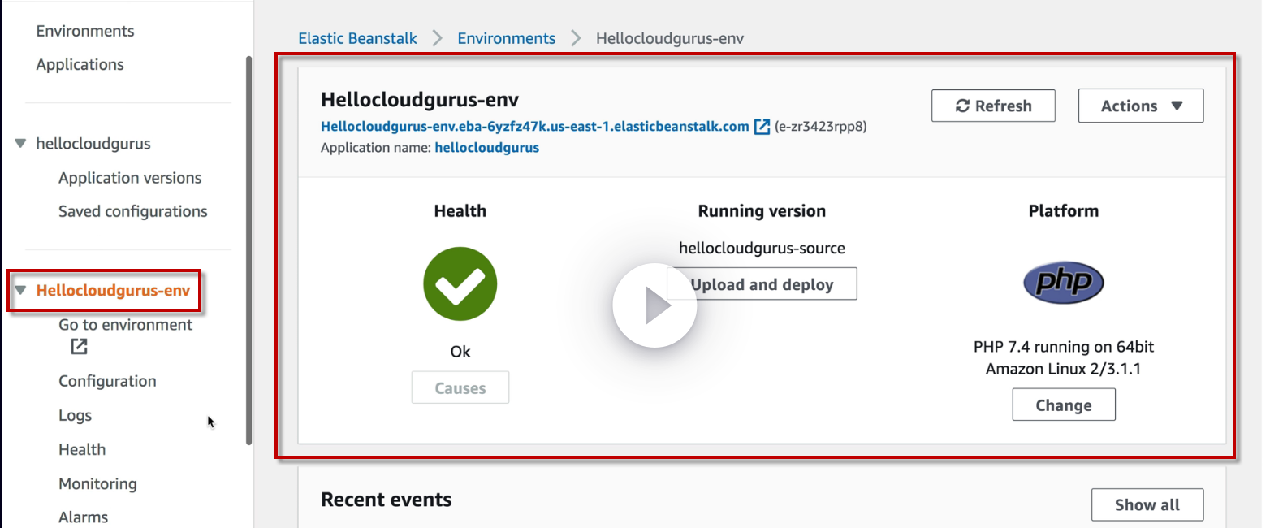Screen dimensions: 1270x528
Task: Open Monitoring in the sidebar
Action: pyautogui.click(x=97, y=483)
